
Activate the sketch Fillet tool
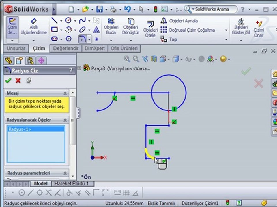coord(83,39)
